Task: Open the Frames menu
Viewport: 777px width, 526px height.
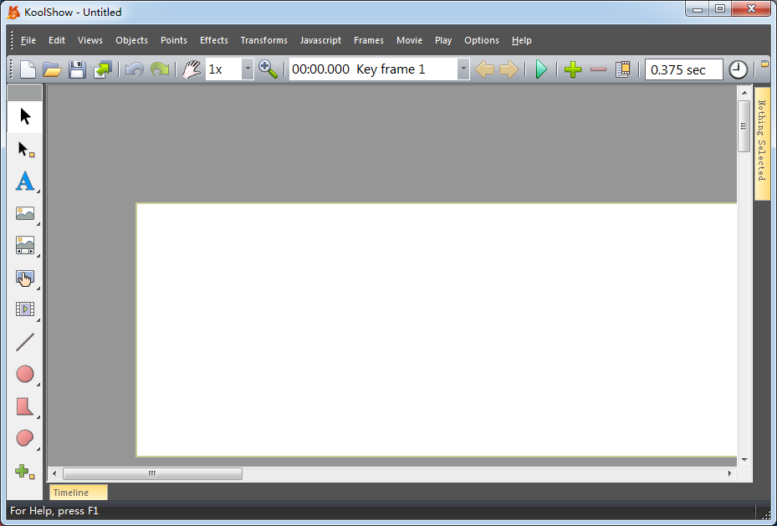Action: (x=368, y=40)
